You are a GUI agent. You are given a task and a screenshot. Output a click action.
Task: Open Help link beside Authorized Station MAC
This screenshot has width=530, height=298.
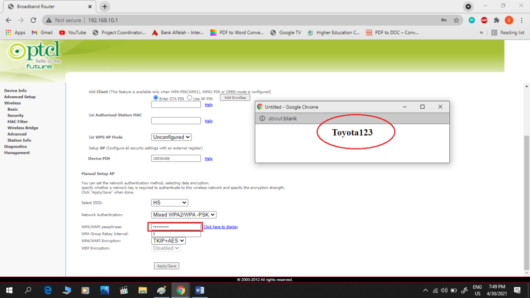pos(209,121)
